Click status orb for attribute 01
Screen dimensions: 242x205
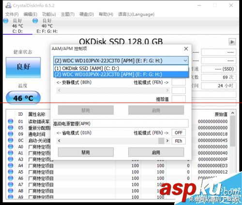click(11, 121)
